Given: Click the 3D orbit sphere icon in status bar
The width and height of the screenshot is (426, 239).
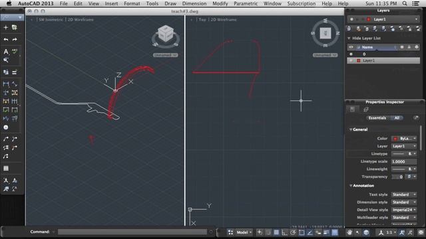Looking at the screenshot, I should [366, 232].
